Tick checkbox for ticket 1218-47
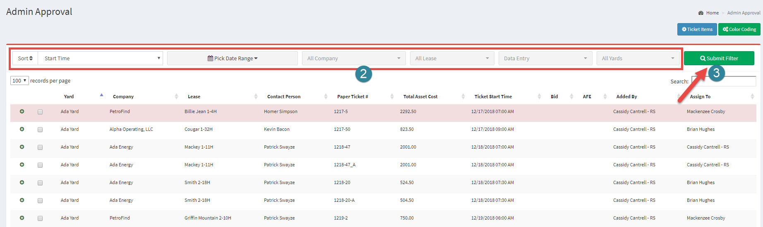This screenshot has height=227, width=763. (40, 147)
